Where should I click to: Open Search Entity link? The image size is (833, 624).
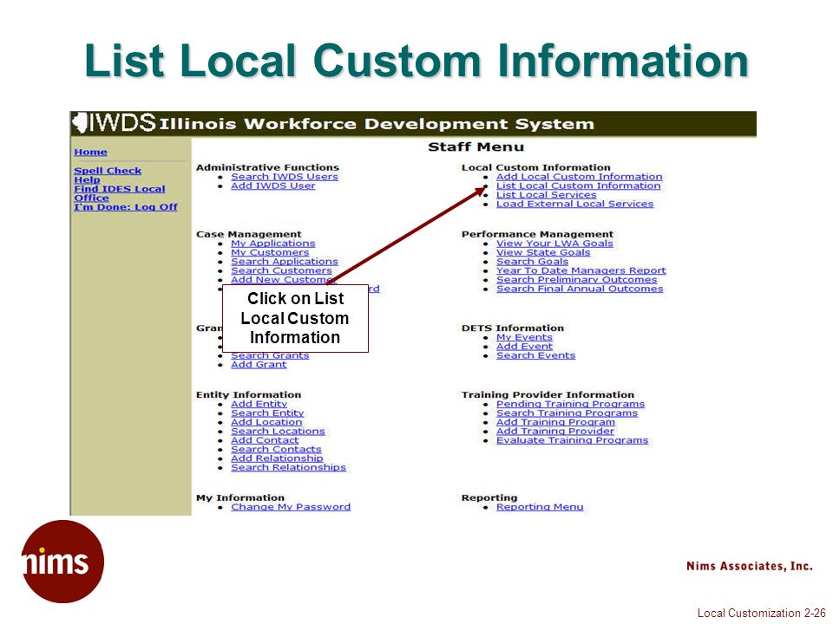pos(267,413)
